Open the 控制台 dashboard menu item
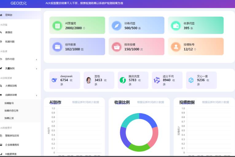235x157 pixels. coord(20,15)
